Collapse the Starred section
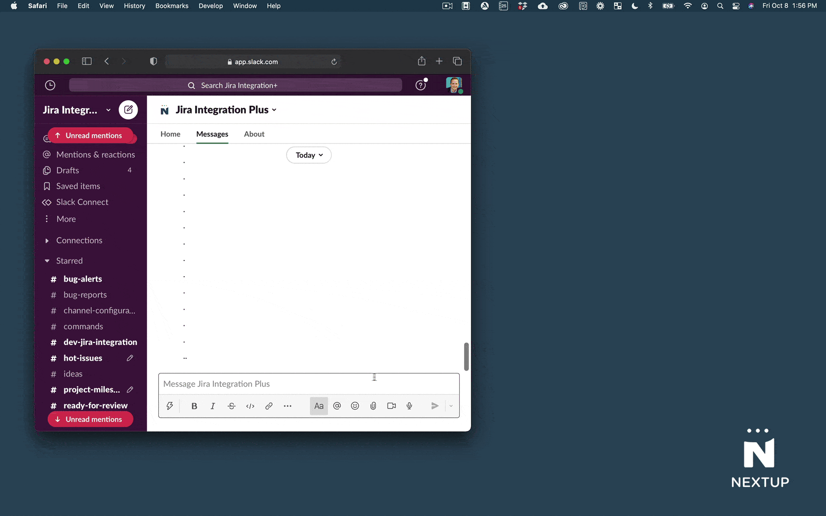The image size is (826, 516). (x=47, y=261)
